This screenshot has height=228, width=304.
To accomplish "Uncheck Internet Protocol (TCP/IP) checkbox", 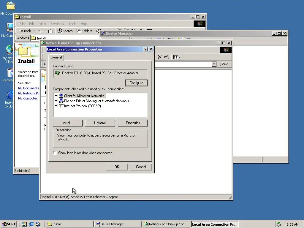I will coord(56,106).
